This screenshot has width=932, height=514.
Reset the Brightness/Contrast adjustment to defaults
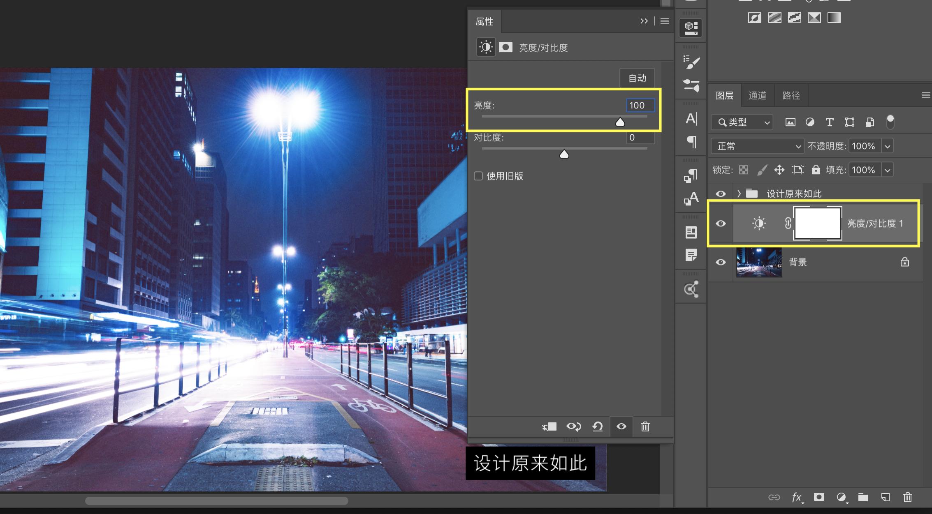tap(597, 426)
